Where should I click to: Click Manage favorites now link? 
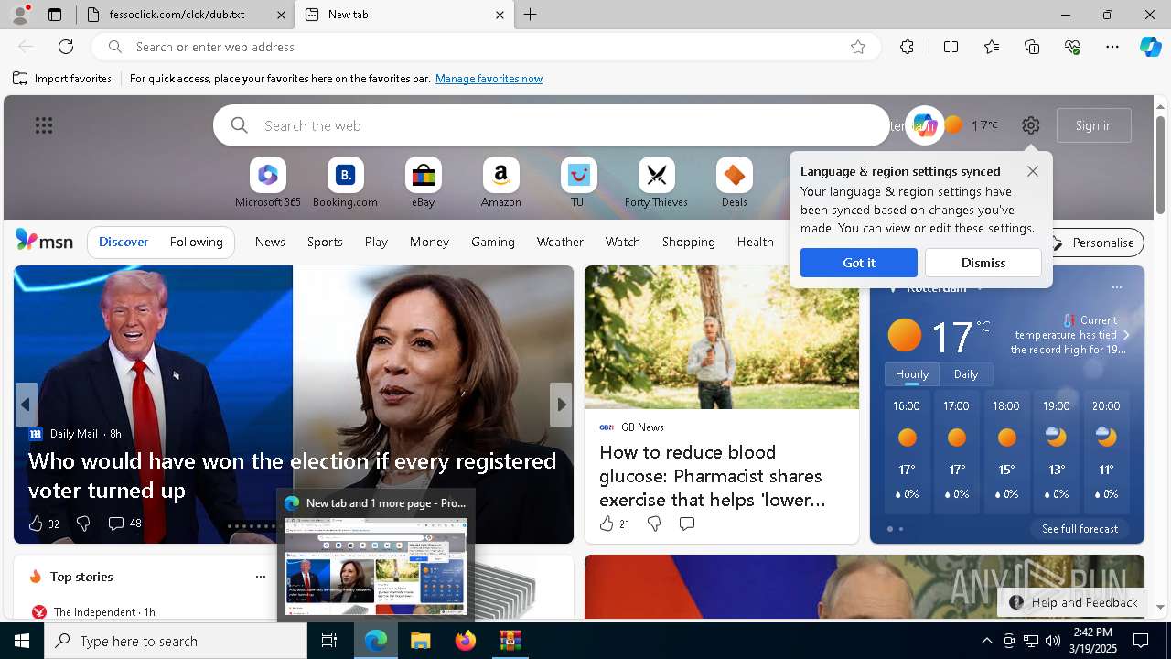[x=489, y=79]
